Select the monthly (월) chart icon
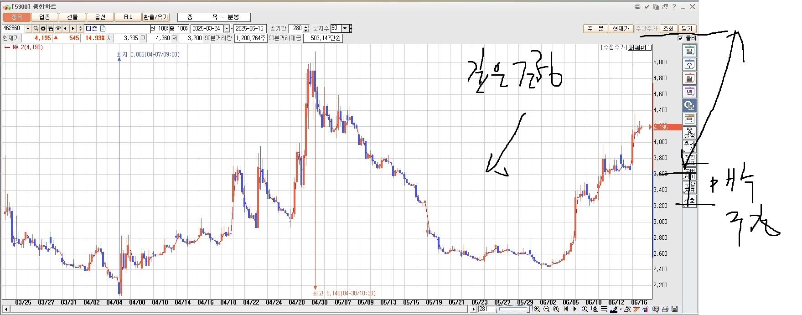Screen dimensions: 802x315 click(689, 78)
